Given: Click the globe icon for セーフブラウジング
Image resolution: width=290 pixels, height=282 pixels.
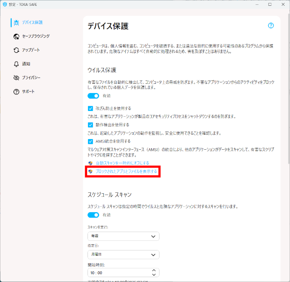Looking at the screenshot, I should 16,36.
